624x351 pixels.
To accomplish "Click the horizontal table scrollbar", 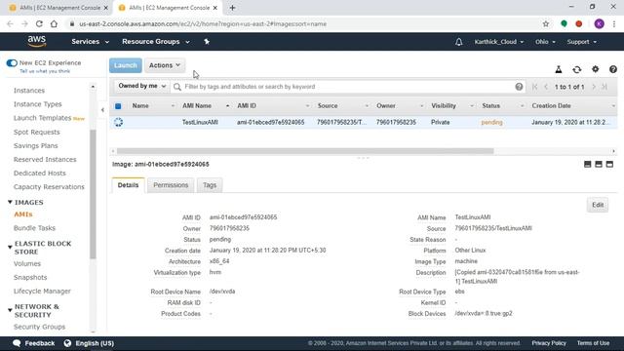I will (x=305, y=151).
